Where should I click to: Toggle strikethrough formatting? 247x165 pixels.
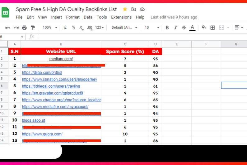point(184,28)
